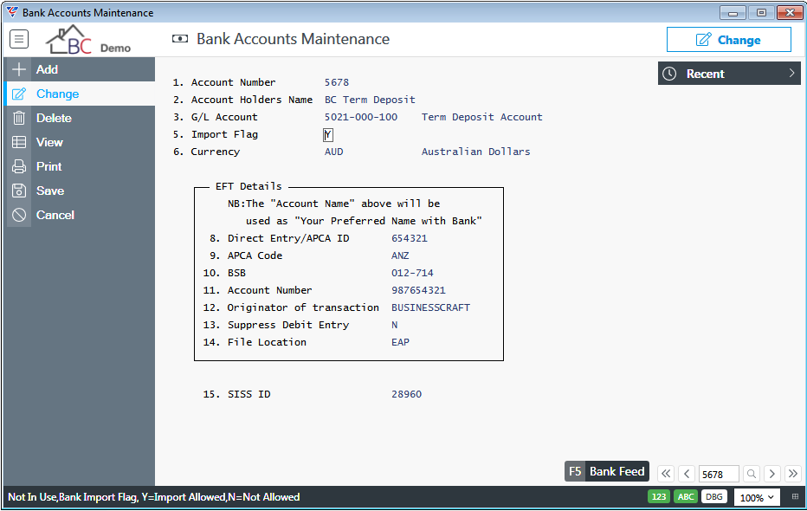Click the banknote icon next to page title
Screen dimensions: 807x511
coord(179,39)
